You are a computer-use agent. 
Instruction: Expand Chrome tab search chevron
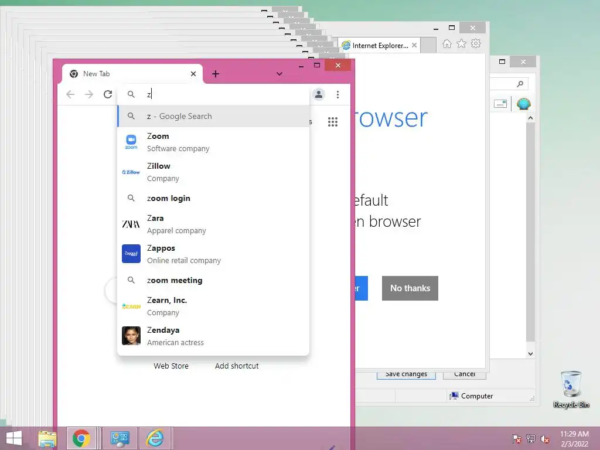coord(279,74)
